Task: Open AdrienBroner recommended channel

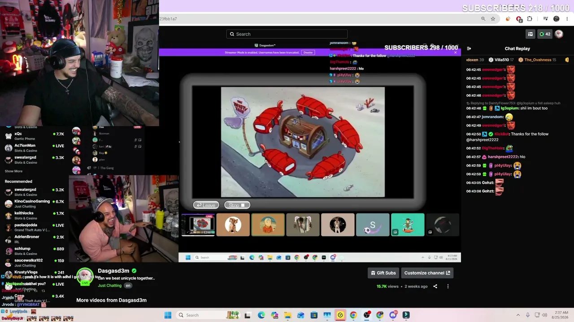Action: tap(35, 239)
